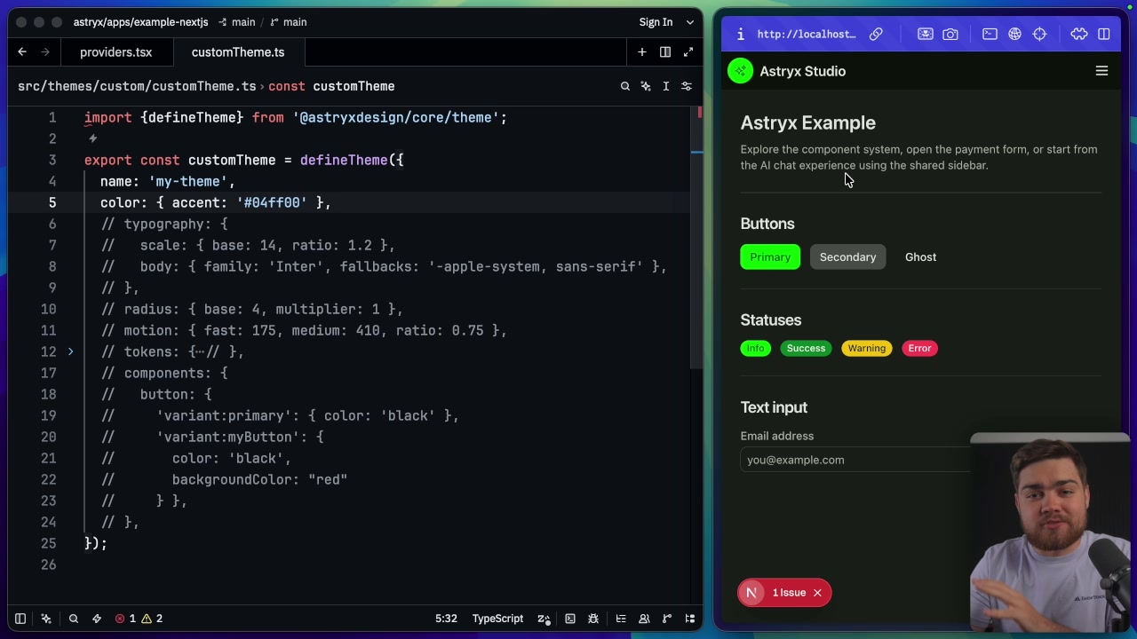Open a new tab with the plus icon
Screen dimensions: 1137x639
pyautogui.click(x=641, y=52)
